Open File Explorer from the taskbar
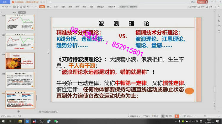Viewport: 222px width, 124px height. click(x=20, y=121)
